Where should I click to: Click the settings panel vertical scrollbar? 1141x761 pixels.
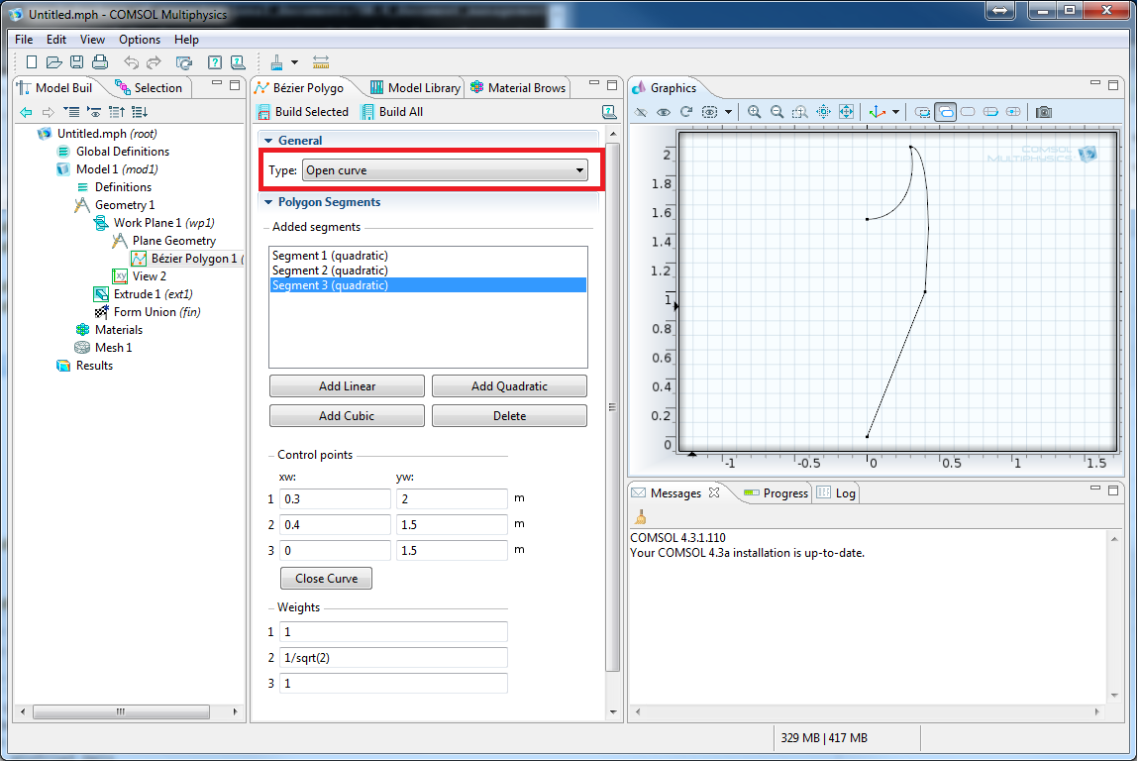612,406
